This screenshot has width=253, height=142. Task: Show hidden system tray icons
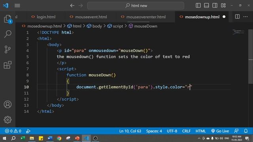[x=199, y=138]
